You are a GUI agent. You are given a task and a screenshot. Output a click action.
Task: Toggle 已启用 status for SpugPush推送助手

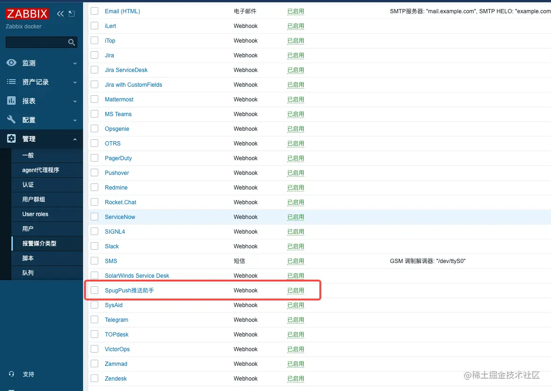coord(296,290)
